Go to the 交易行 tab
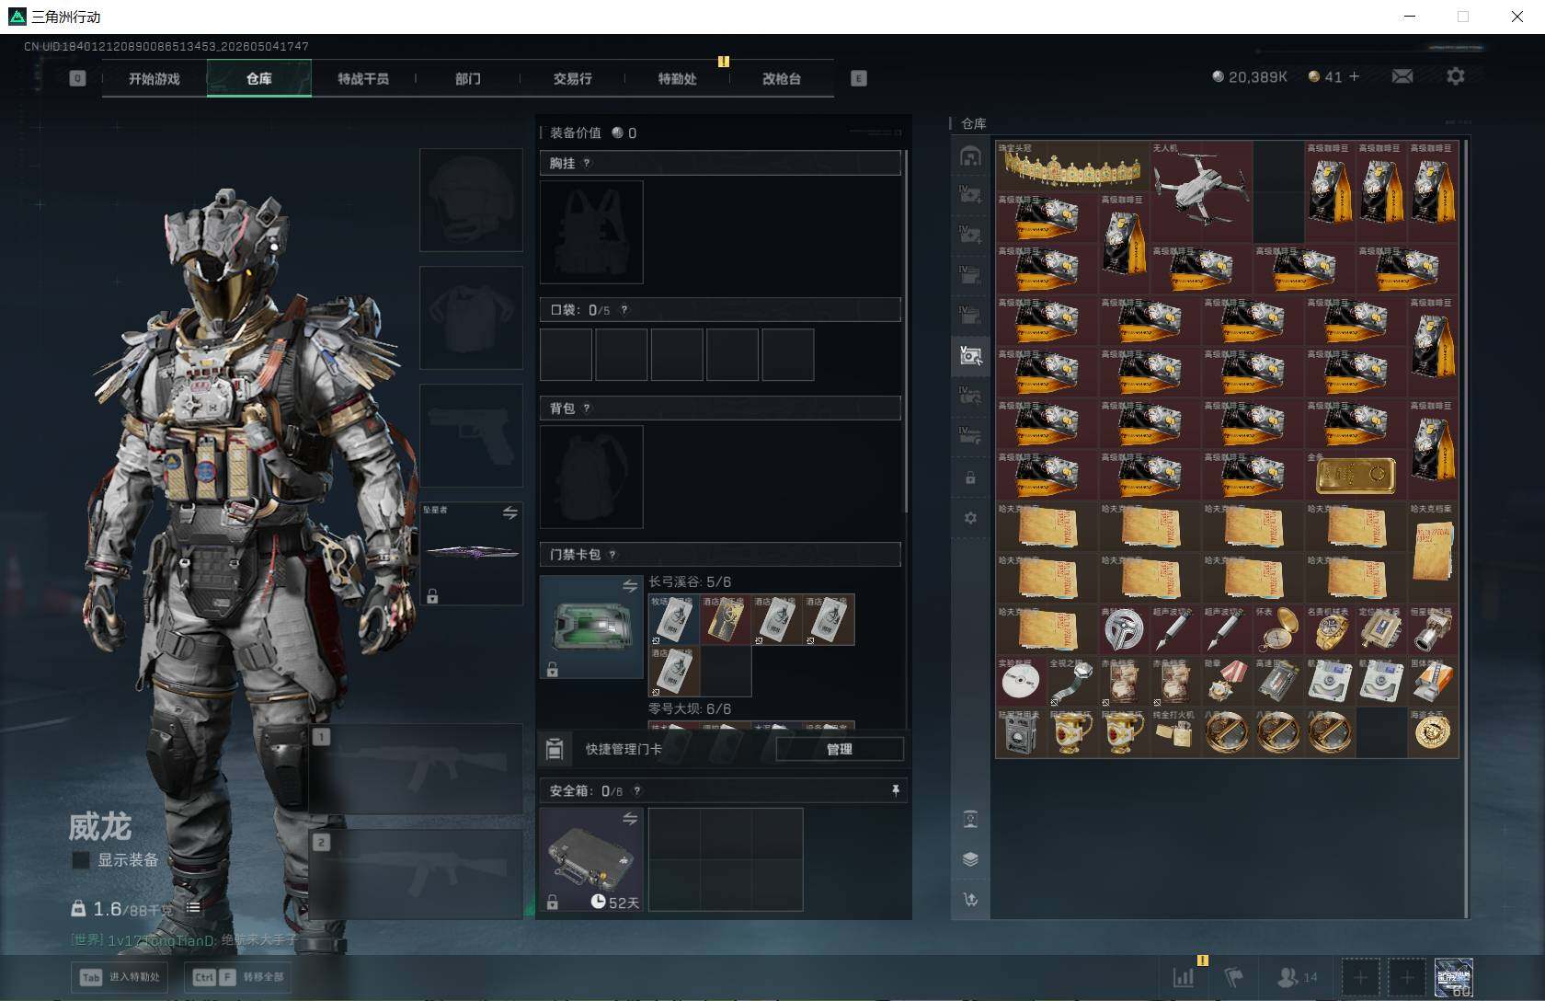Screen dimensions: 1545x1001 (x=573, y=78)
